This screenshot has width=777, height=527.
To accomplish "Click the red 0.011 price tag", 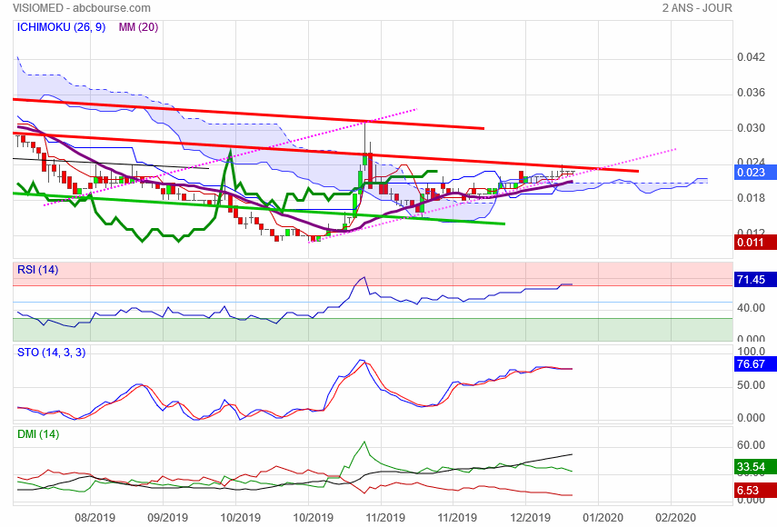I will tap(754, 243).
